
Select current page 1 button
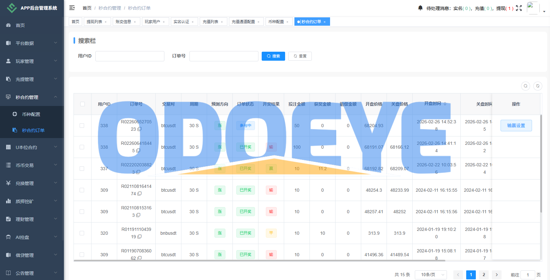(471, 275)
